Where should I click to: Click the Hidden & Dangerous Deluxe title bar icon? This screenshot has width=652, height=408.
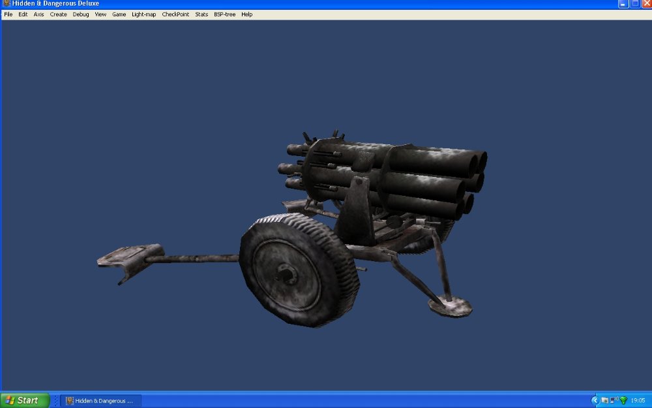click(x=7, y=3)
